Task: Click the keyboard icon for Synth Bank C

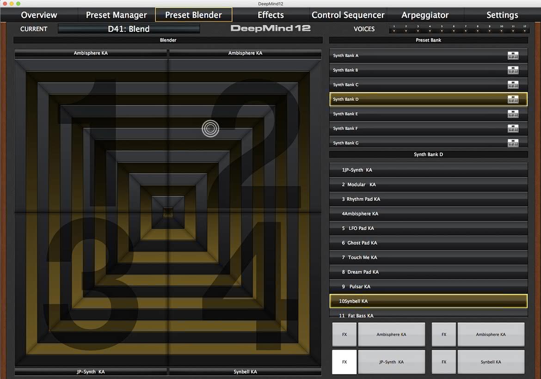Action: [x=513, y=85]
